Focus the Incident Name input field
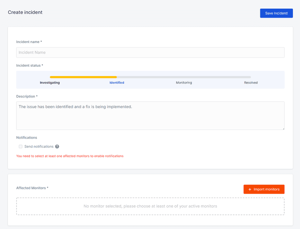This screenshot has width=300, height=229. (150, 52)
